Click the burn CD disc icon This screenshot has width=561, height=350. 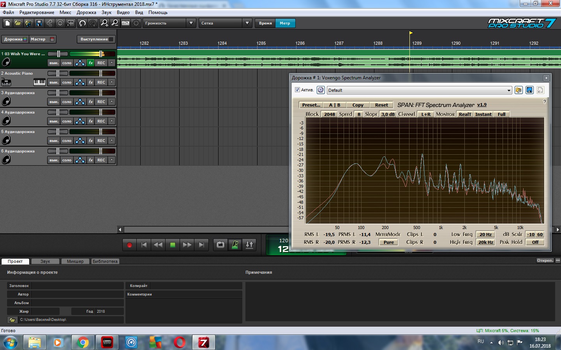pos(60,23)
